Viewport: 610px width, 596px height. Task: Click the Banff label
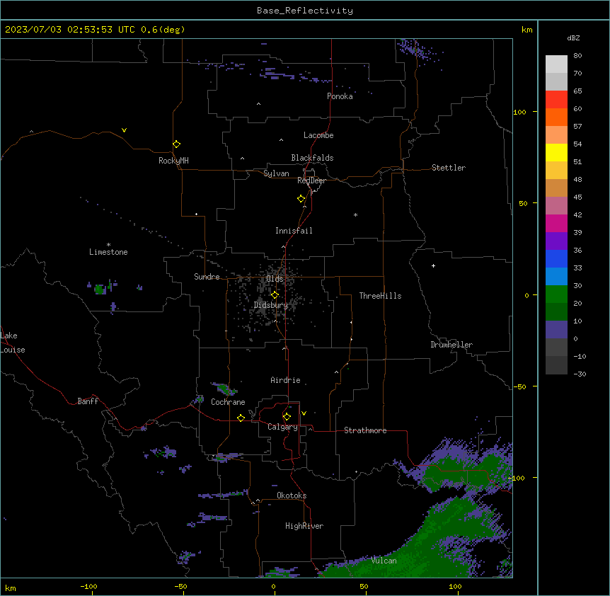(88, 401)
